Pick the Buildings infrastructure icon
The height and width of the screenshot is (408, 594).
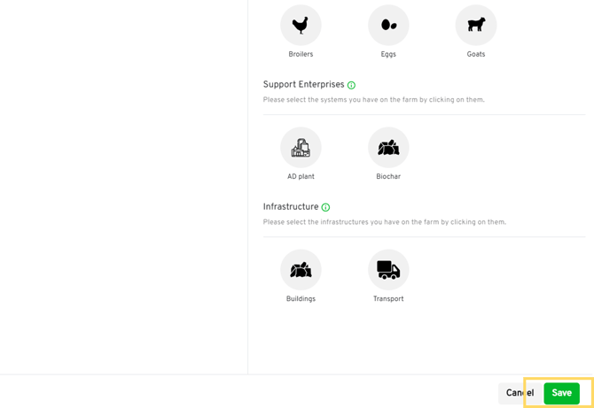(301, 270)
